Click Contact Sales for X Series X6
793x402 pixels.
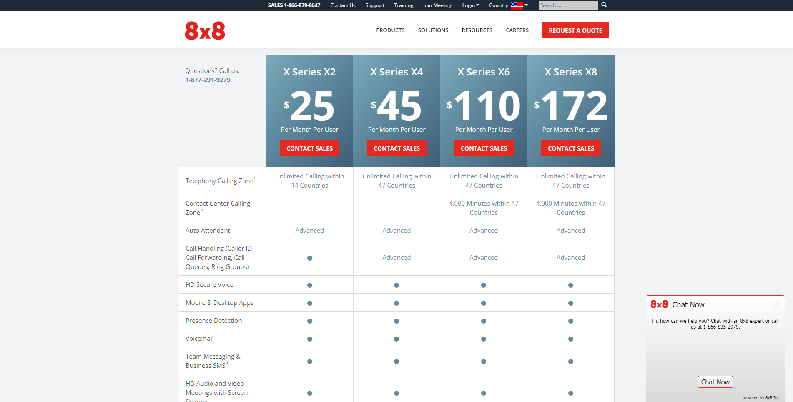484,148
